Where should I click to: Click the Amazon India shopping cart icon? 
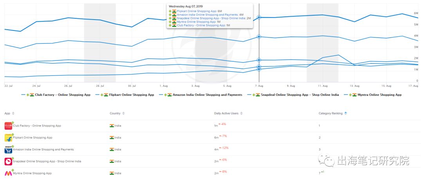(x=8, y=150)
